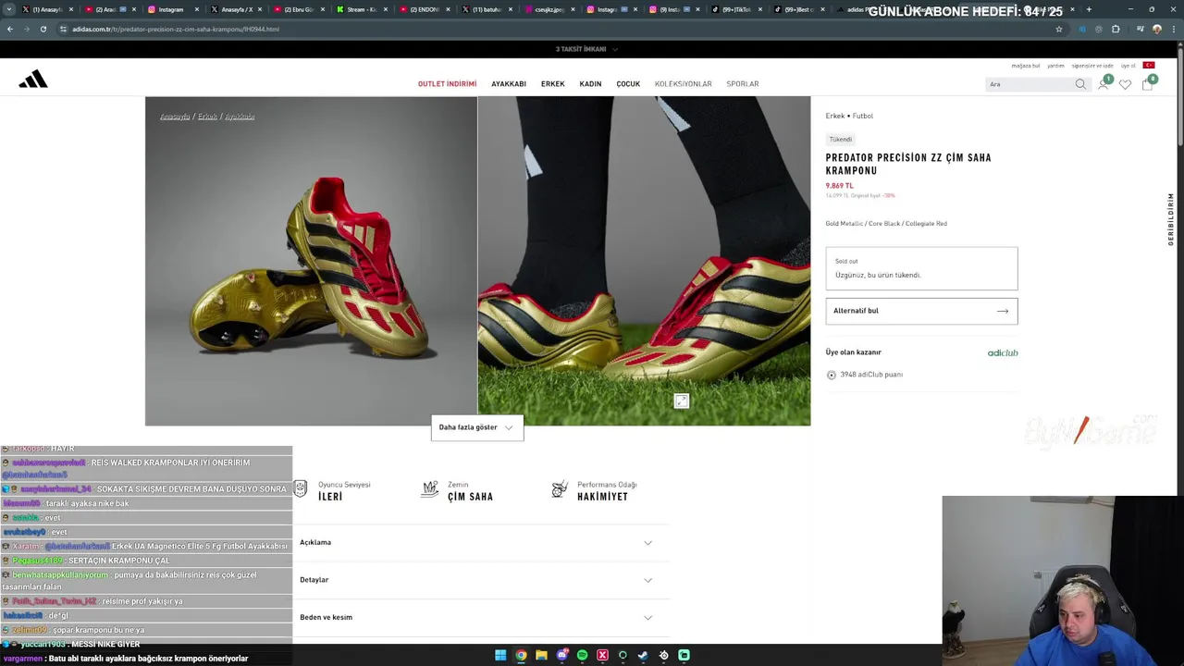
Task: Click the expand image icon on photo
Action: point(682,401)
